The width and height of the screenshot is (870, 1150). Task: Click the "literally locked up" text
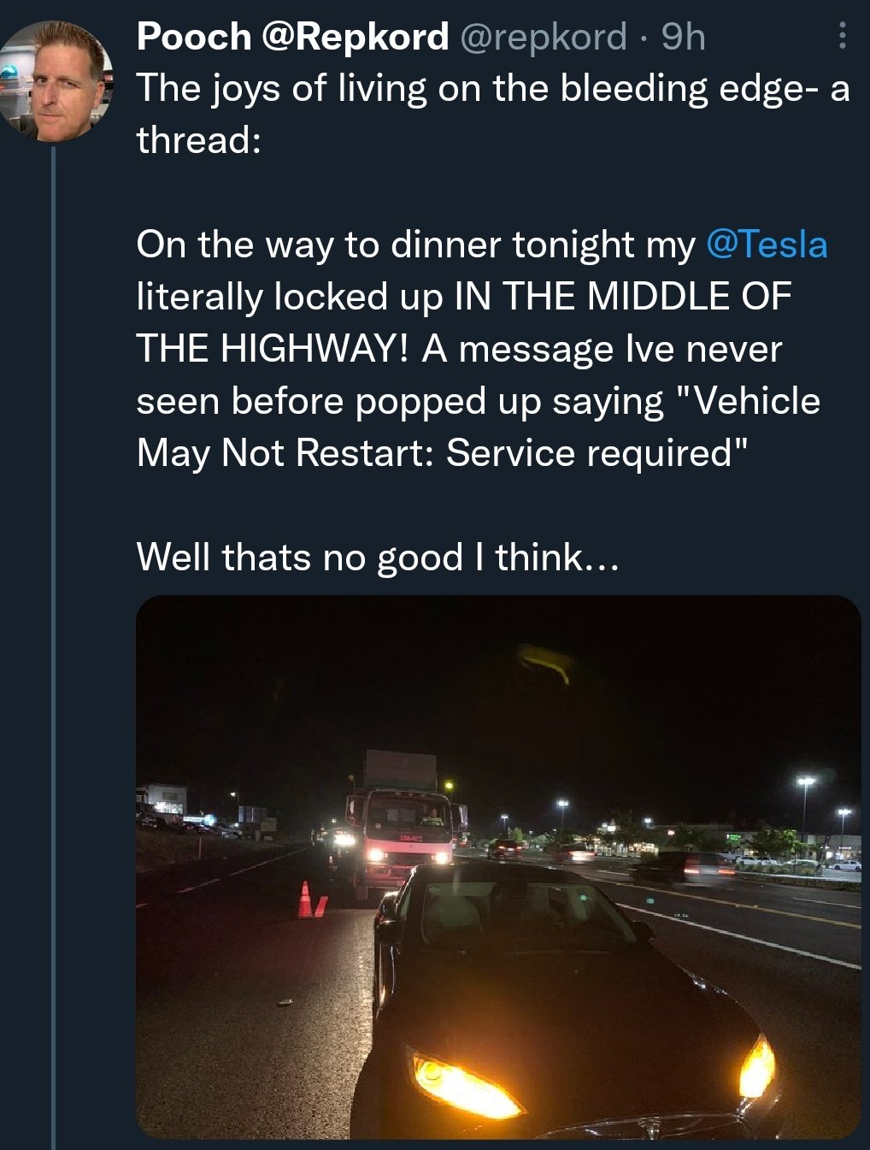289,297
